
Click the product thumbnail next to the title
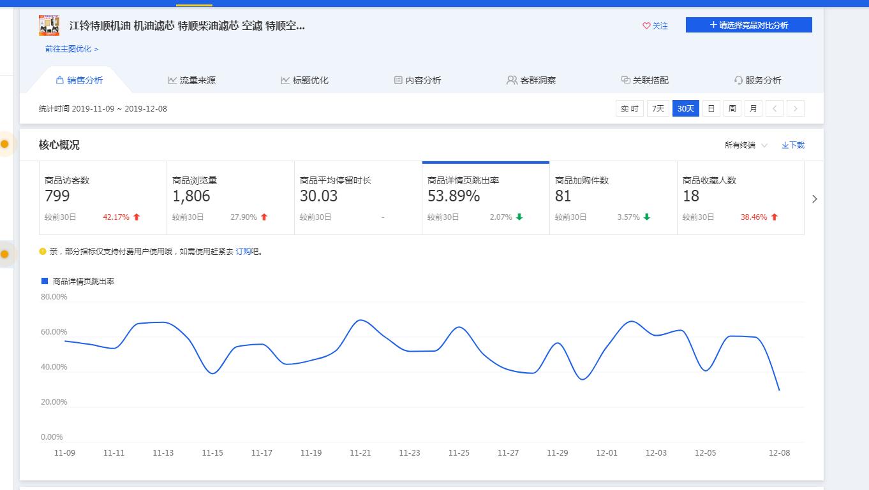pos(48,25)
